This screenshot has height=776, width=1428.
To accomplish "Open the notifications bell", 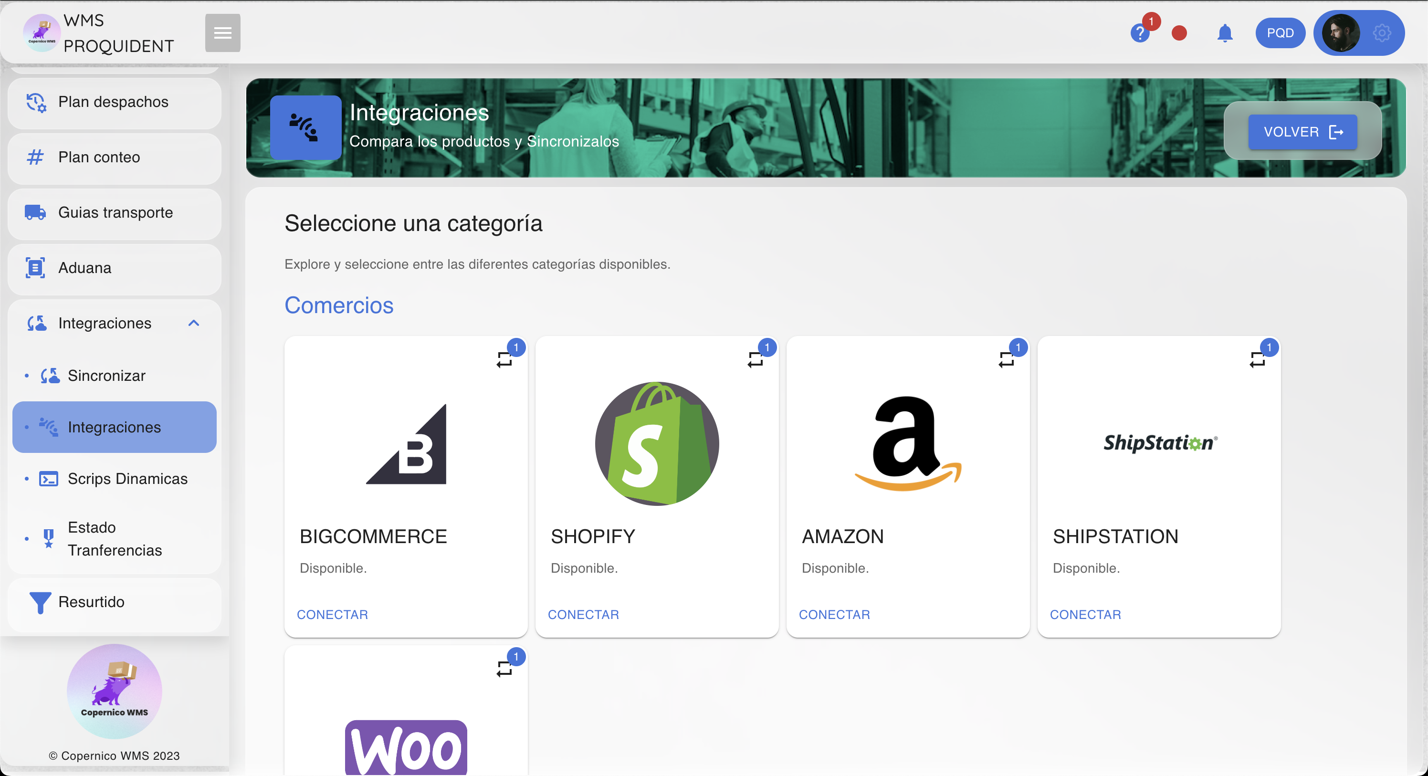I will pyautogui.click(x=1225, y=33).
